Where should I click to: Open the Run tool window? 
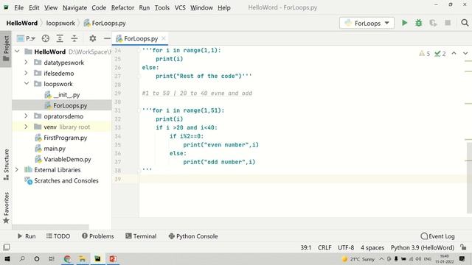tap(27, 236)
